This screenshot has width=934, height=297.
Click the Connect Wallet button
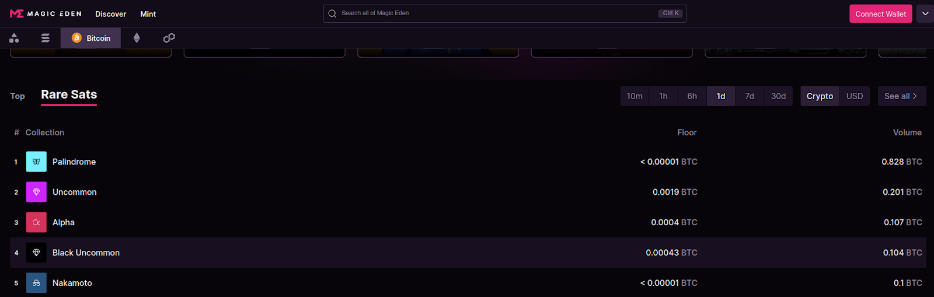(x=880, y=13)
